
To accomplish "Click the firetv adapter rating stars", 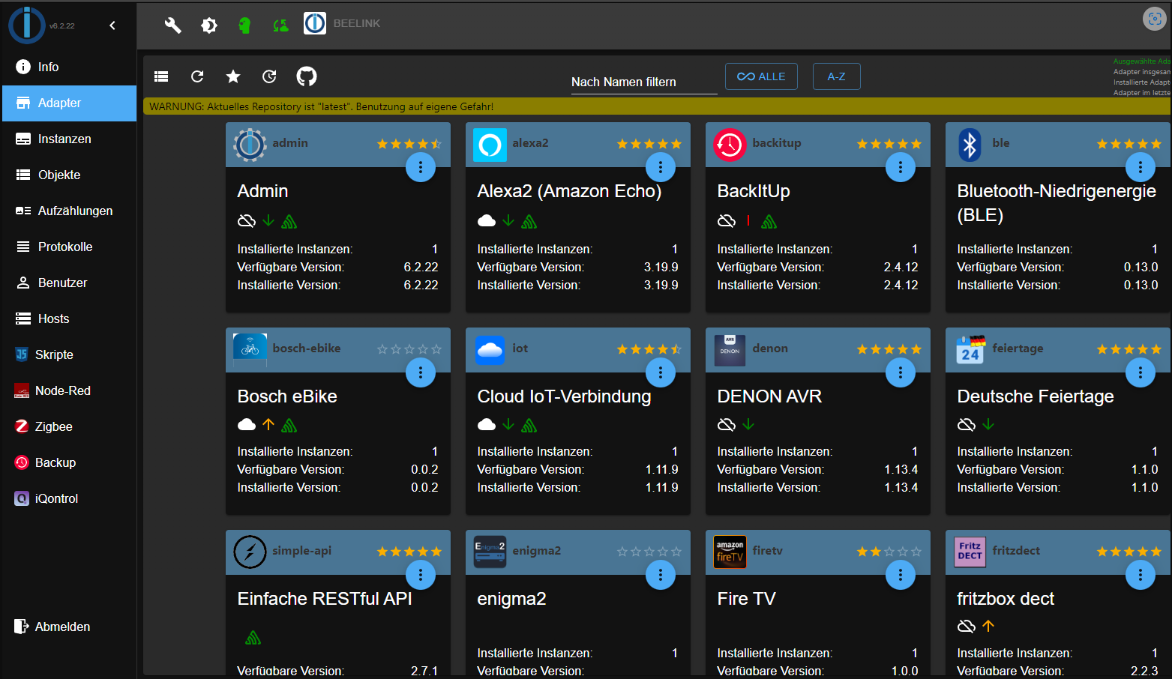I will point(889,552).
